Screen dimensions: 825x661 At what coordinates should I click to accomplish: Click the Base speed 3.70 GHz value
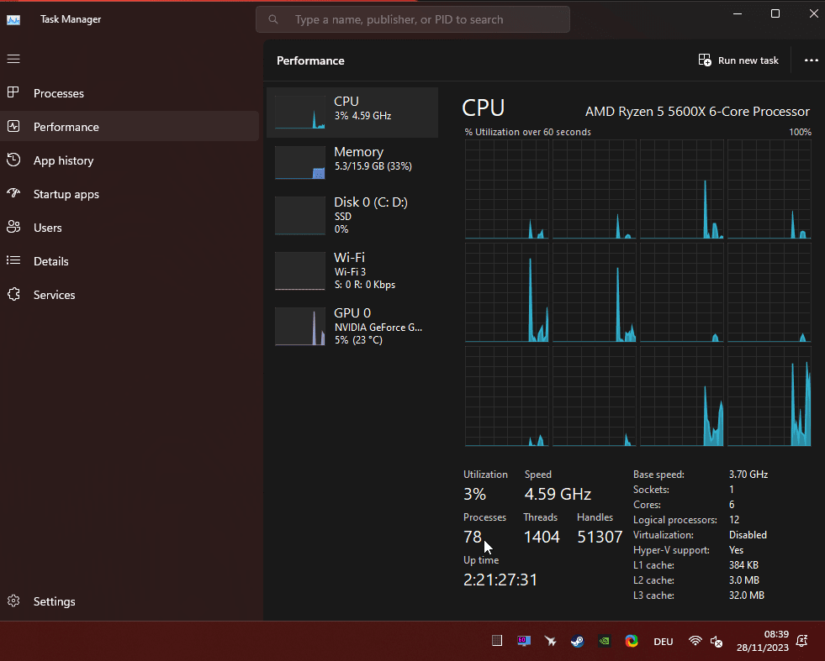[x=748, y=475]
